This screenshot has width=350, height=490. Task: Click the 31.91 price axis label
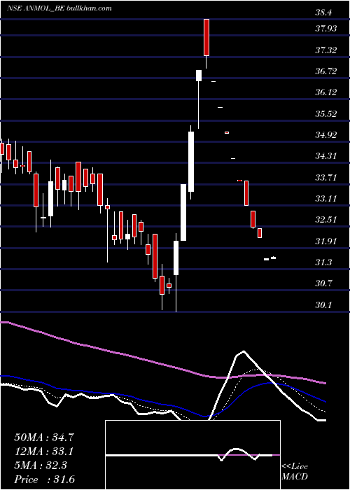pos(326,241)
